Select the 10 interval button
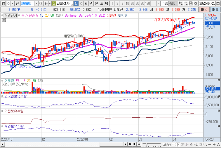Screen dimensions: 221x148 pyautogui.click(x=127, y=3)
